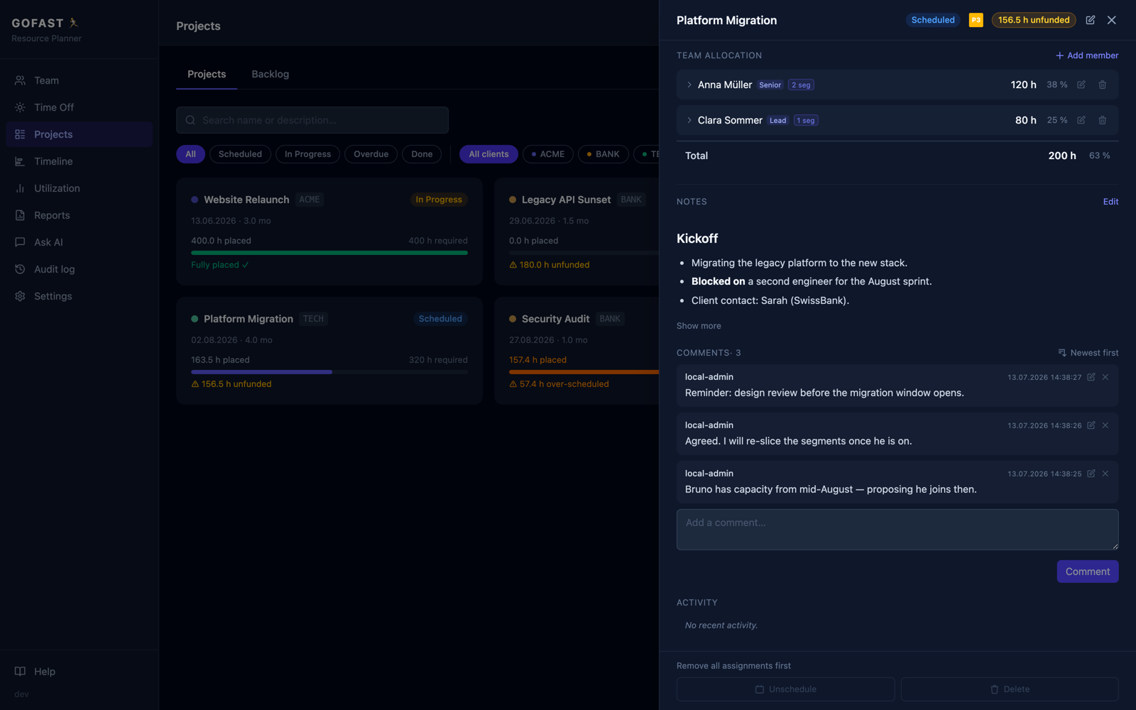Select the All clients filter
1136x710 pixels.
click(488, 154)
